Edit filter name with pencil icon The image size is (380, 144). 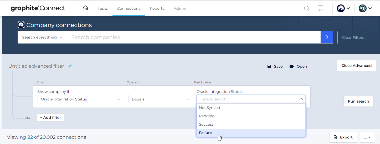coord(70,66)
